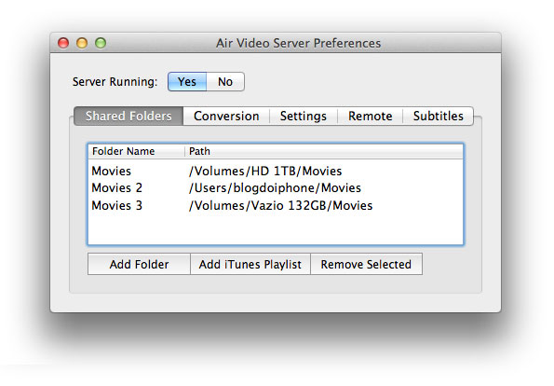Open the Settings tab

pos(304,116)
